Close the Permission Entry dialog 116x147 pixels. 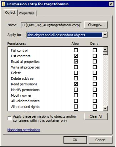click(111, 4)
